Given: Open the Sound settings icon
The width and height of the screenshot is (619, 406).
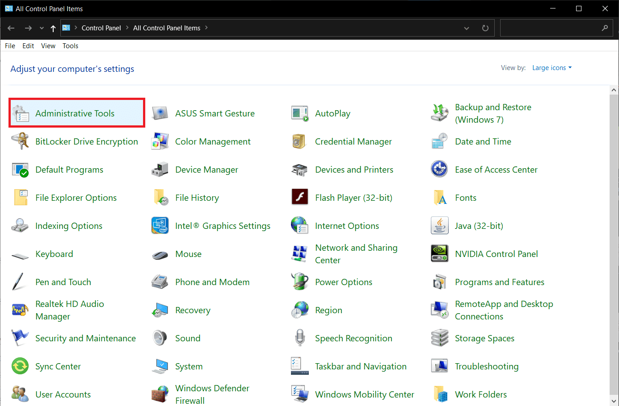Looking at the screenshot, I should tap(188, 338).
